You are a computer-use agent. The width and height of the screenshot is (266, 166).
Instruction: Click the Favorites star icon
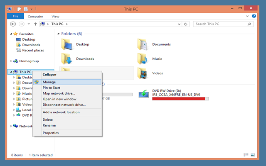click(x=15, y=34)
